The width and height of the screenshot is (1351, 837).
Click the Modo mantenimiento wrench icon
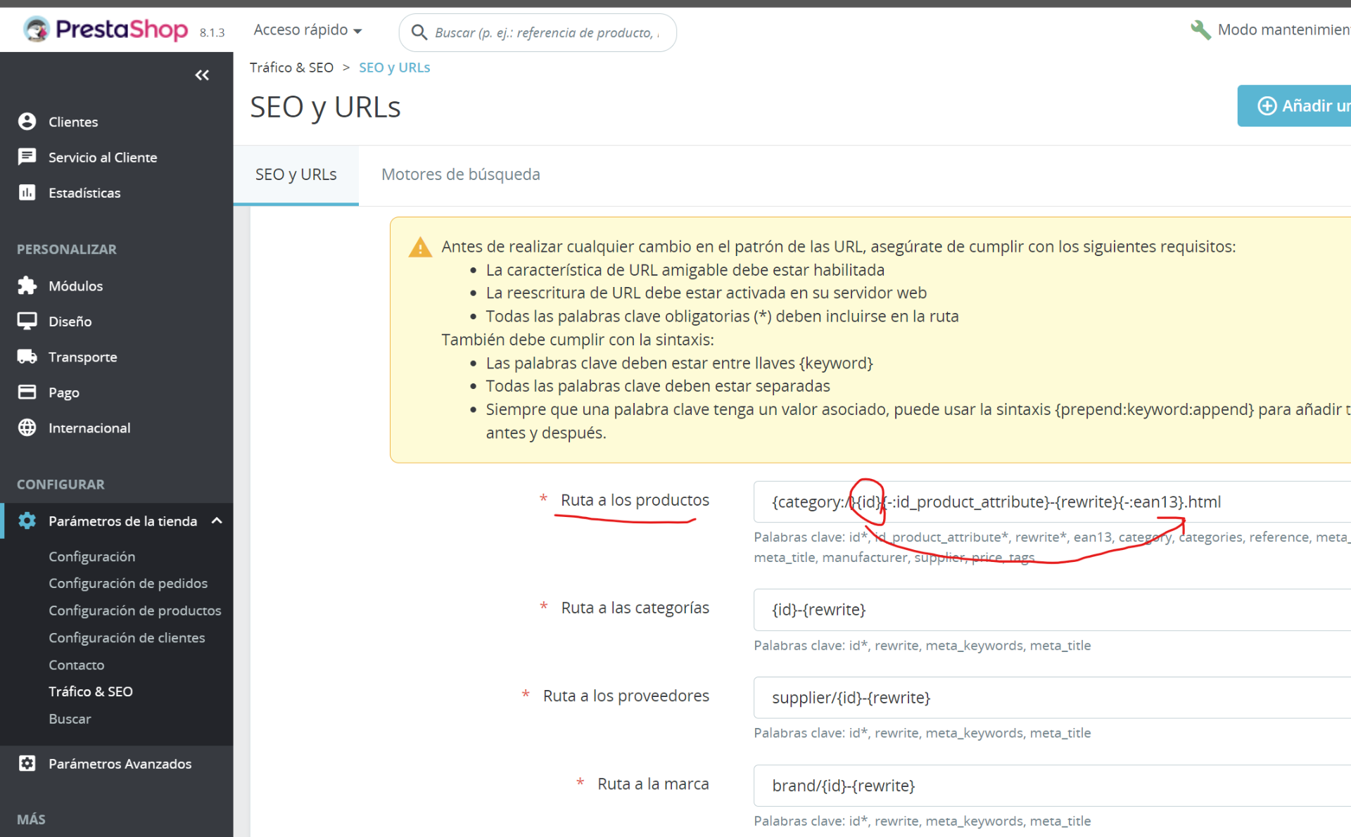click(1200, 30)
